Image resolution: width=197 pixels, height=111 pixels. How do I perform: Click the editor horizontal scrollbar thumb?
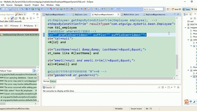[x=124, y=78]
